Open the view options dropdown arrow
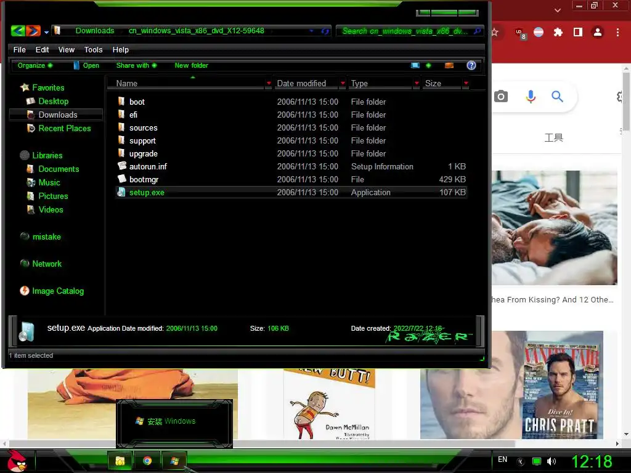 pyautogui.click(x=428, y=65)
